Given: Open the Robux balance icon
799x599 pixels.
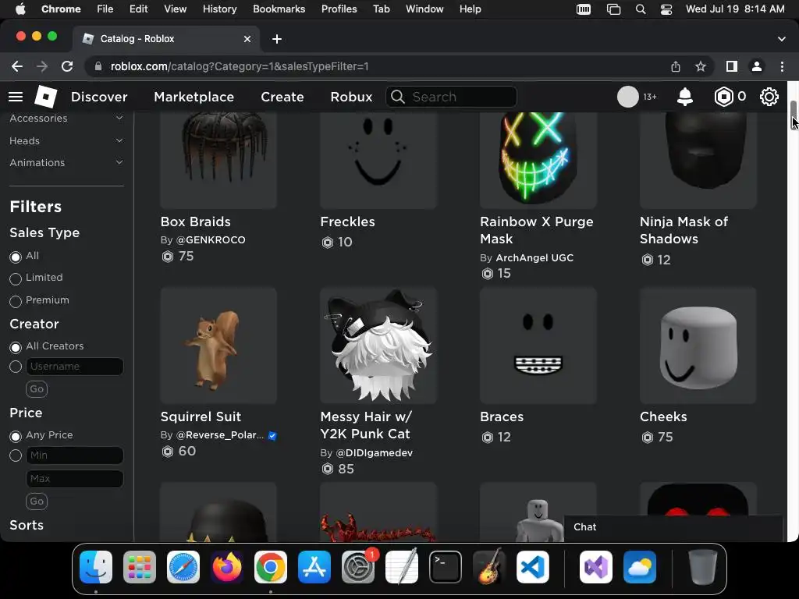Looking at the screenshot, I should [723, 96].
